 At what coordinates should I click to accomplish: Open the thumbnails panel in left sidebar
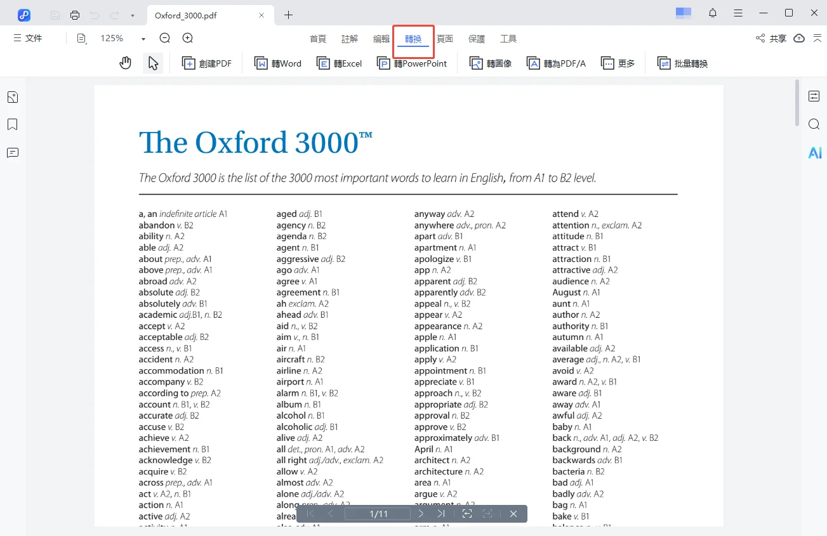[13, 97]
